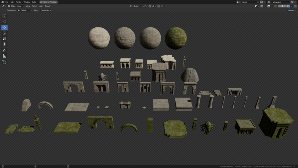Browse scenes with the scene selector dropdown
Viewport: 298px width, 168px height.
coord(239,2)
